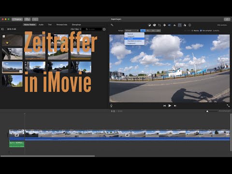Show the clip information icon
Screen dimensions: 232x174
(190, 25)
